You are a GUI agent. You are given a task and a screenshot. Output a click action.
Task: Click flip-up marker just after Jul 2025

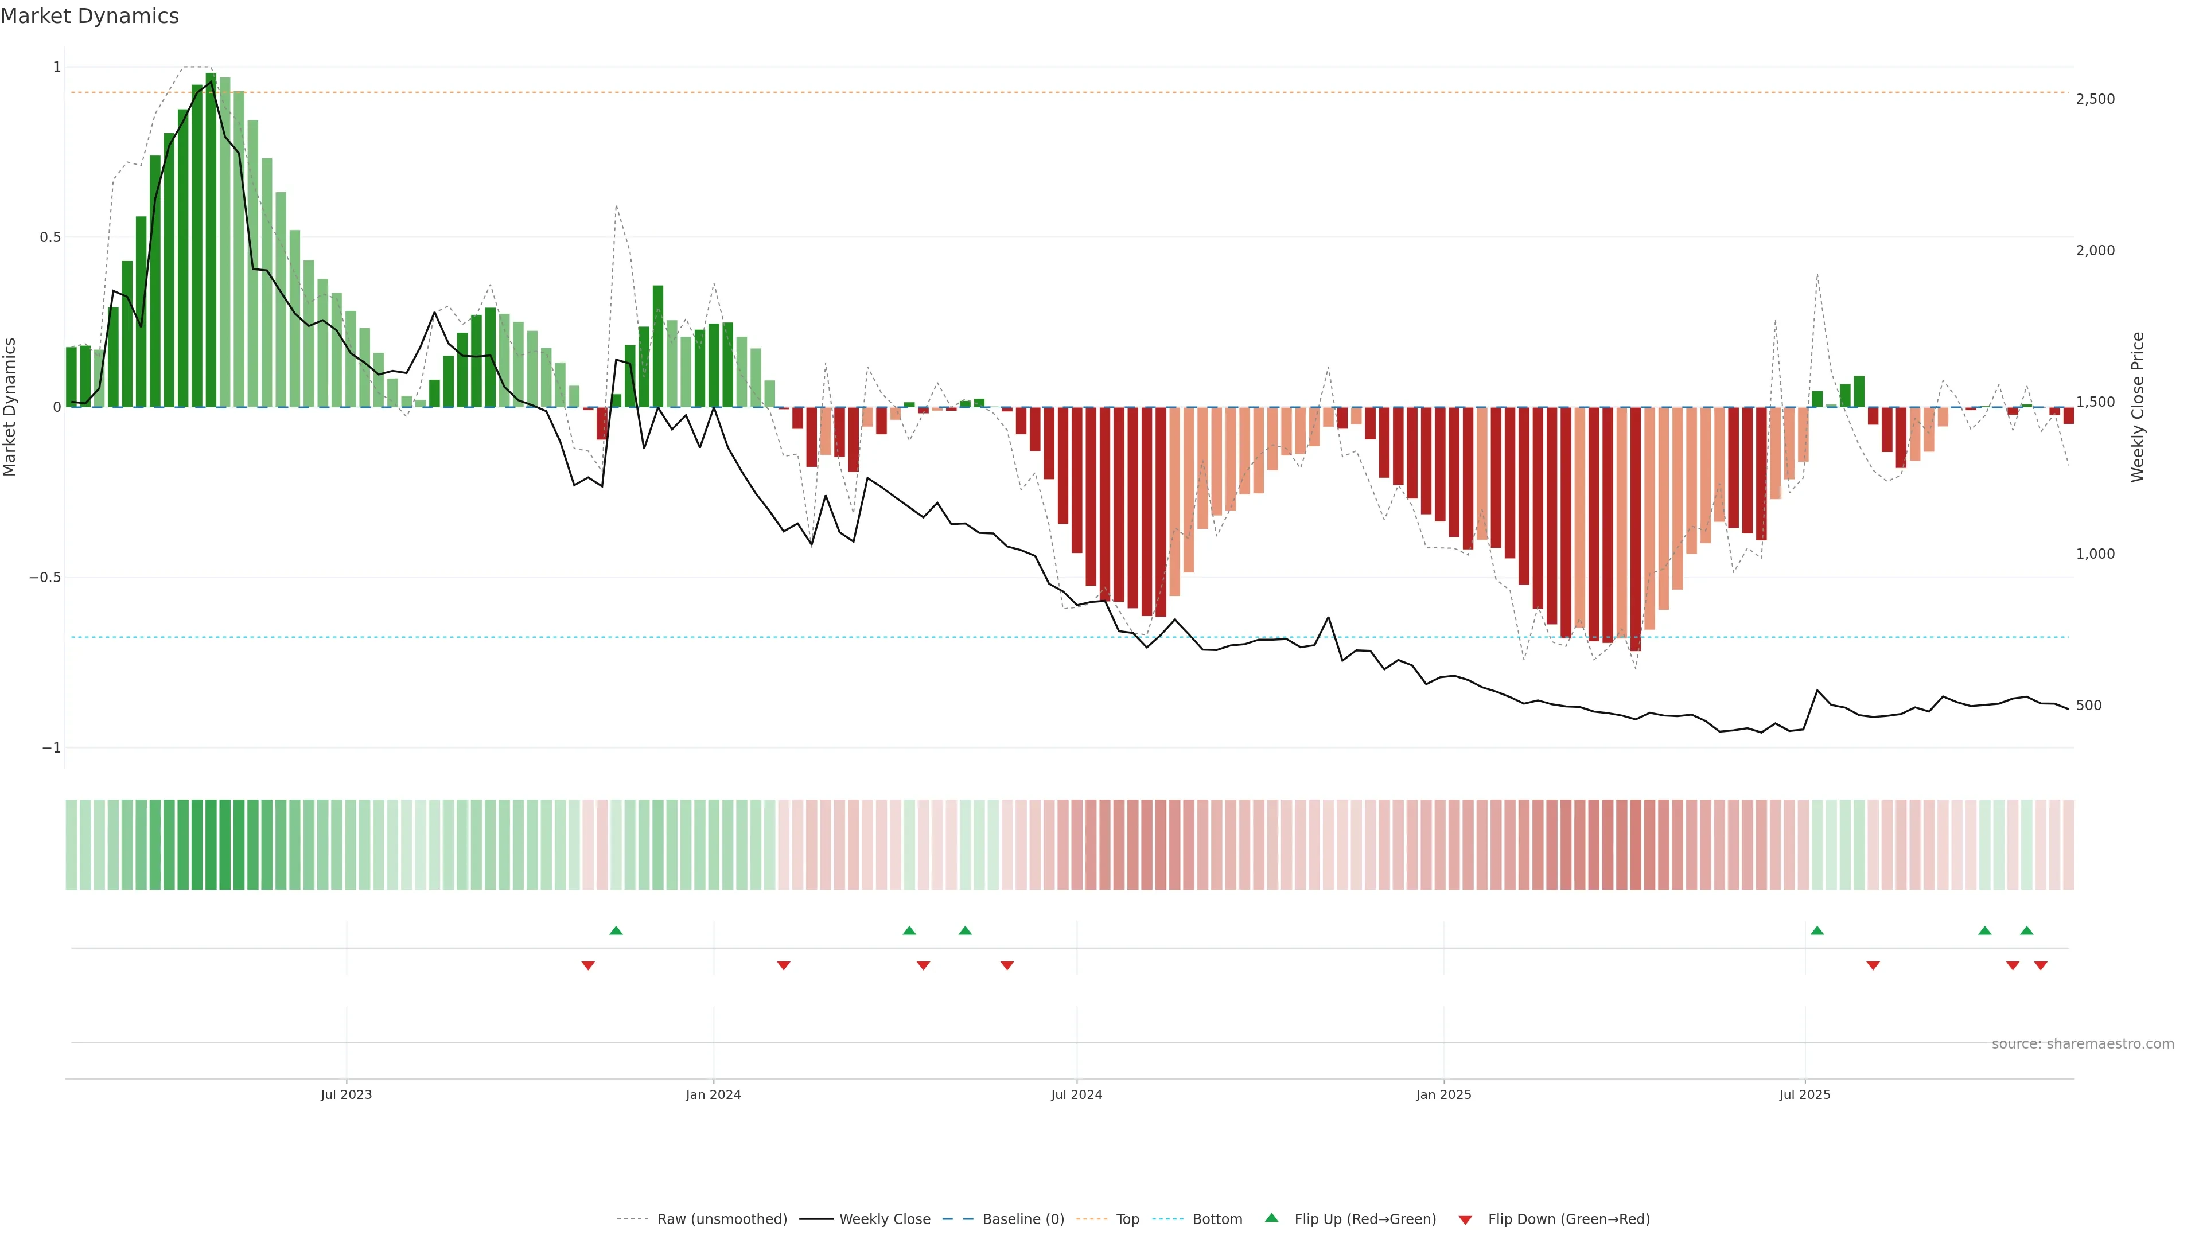coord(1816,930)
